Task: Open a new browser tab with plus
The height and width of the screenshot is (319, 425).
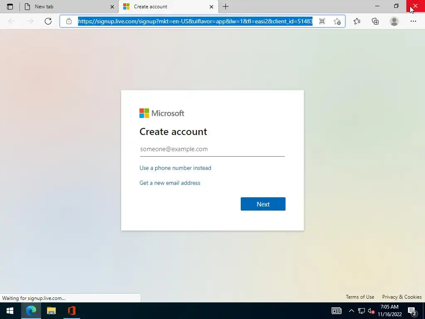Action: pos(225,7)
